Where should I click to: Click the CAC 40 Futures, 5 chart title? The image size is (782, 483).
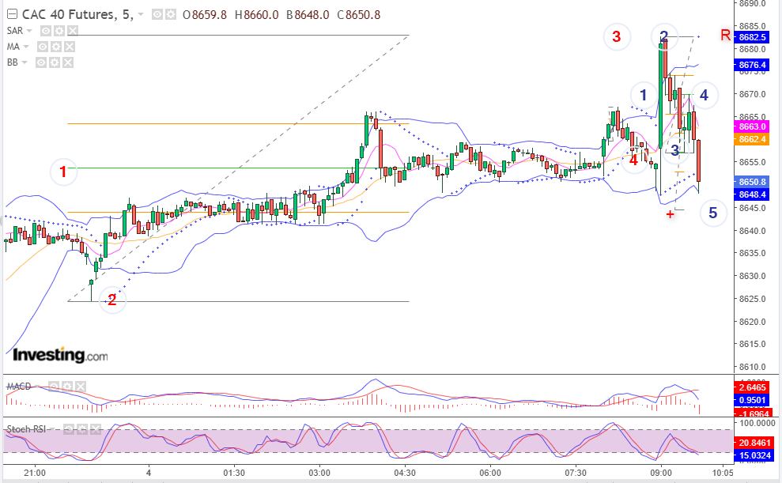[77, 14]
